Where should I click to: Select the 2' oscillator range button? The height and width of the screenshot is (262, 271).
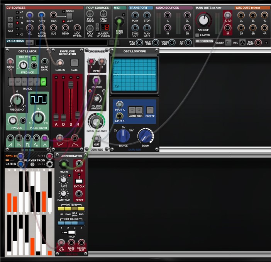point(43,82)
